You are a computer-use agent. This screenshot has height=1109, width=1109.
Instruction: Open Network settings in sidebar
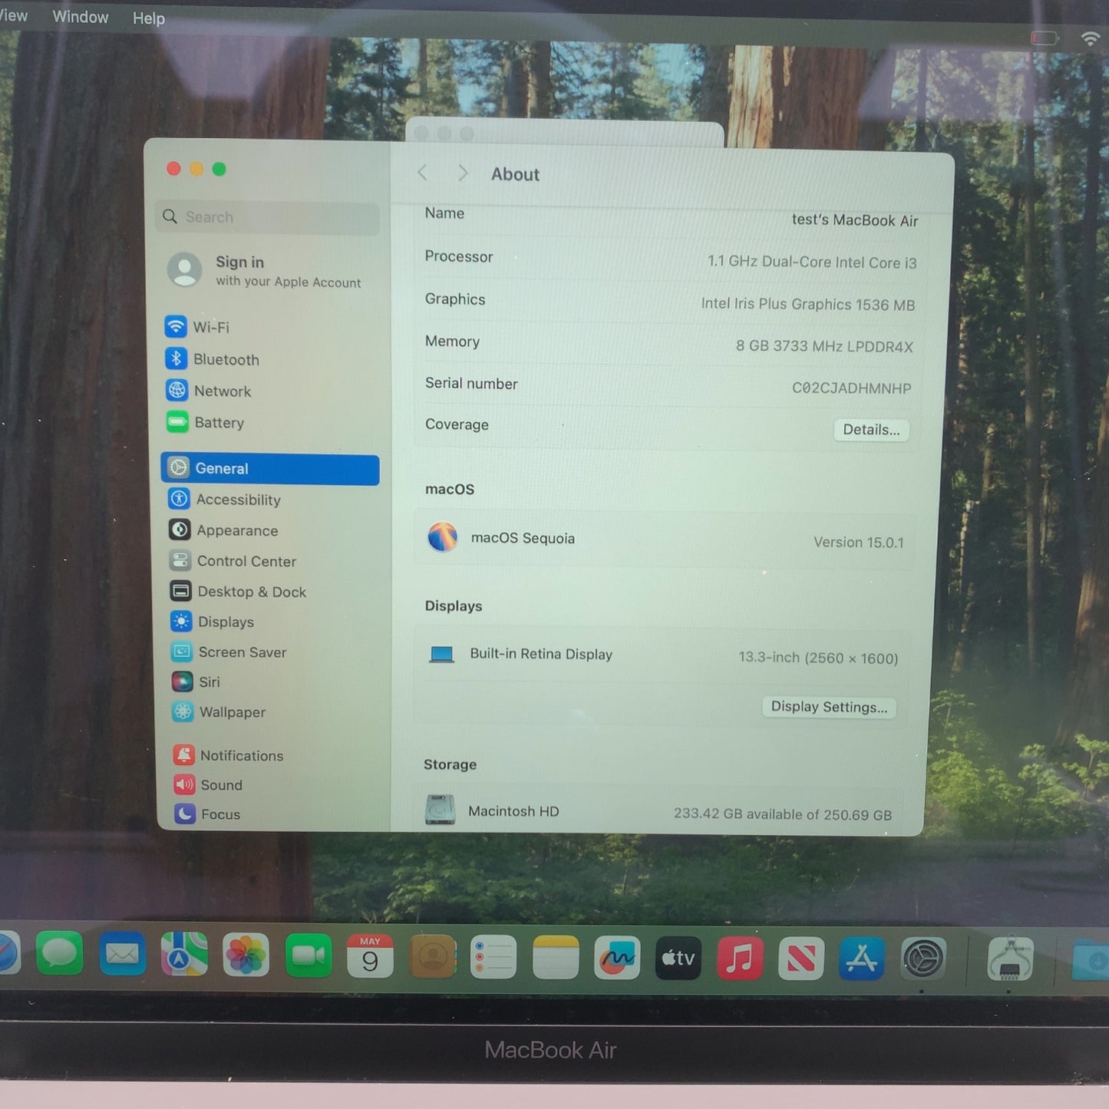tap(208, 391)
